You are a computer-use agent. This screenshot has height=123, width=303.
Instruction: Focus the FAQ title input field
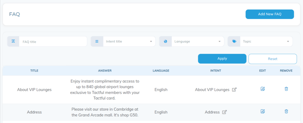[x=53, y=41]
